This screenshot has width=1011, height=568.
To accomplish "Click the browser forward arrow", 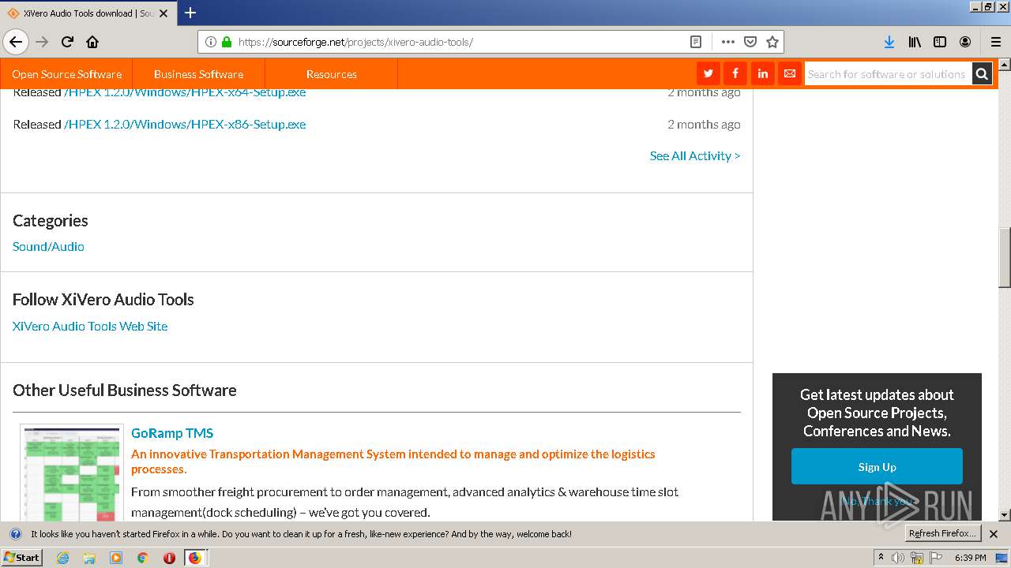I will 42,42.
